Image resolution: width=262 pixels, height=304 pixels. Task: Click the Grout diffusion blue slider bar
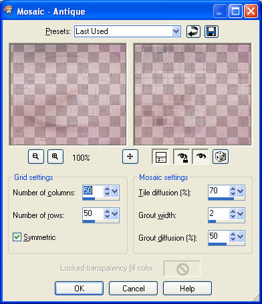point(217,244)
